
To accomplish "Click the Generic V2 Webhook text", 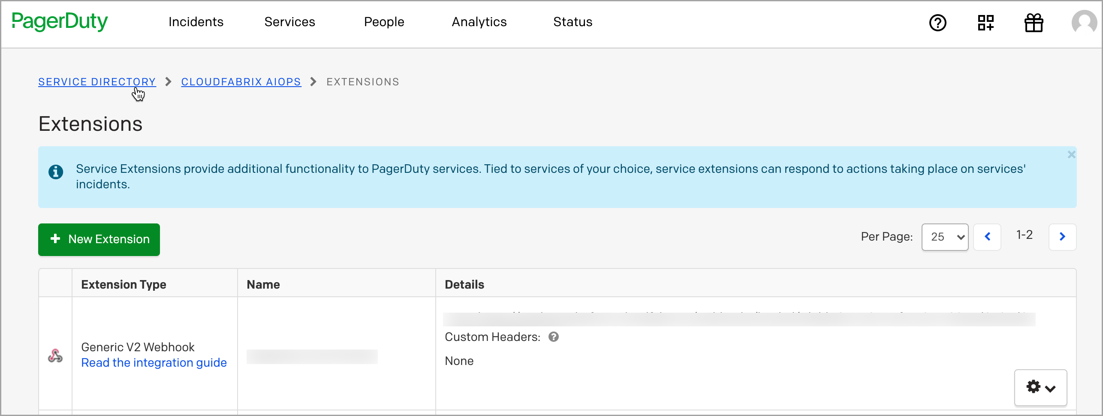I will pos(138,347).
